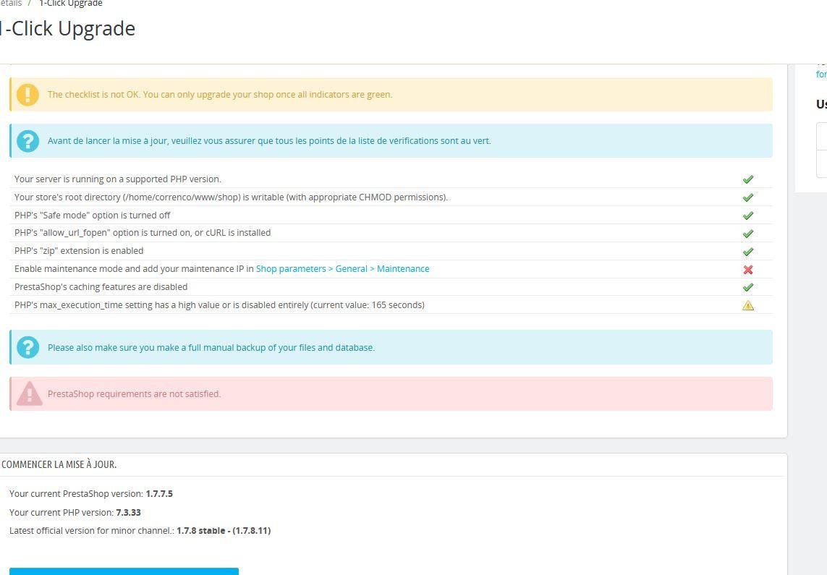Click 'PrestaShop's caching features are disabled' text
The height and width of the screenshot is (575, 827).
coord(101,286)
